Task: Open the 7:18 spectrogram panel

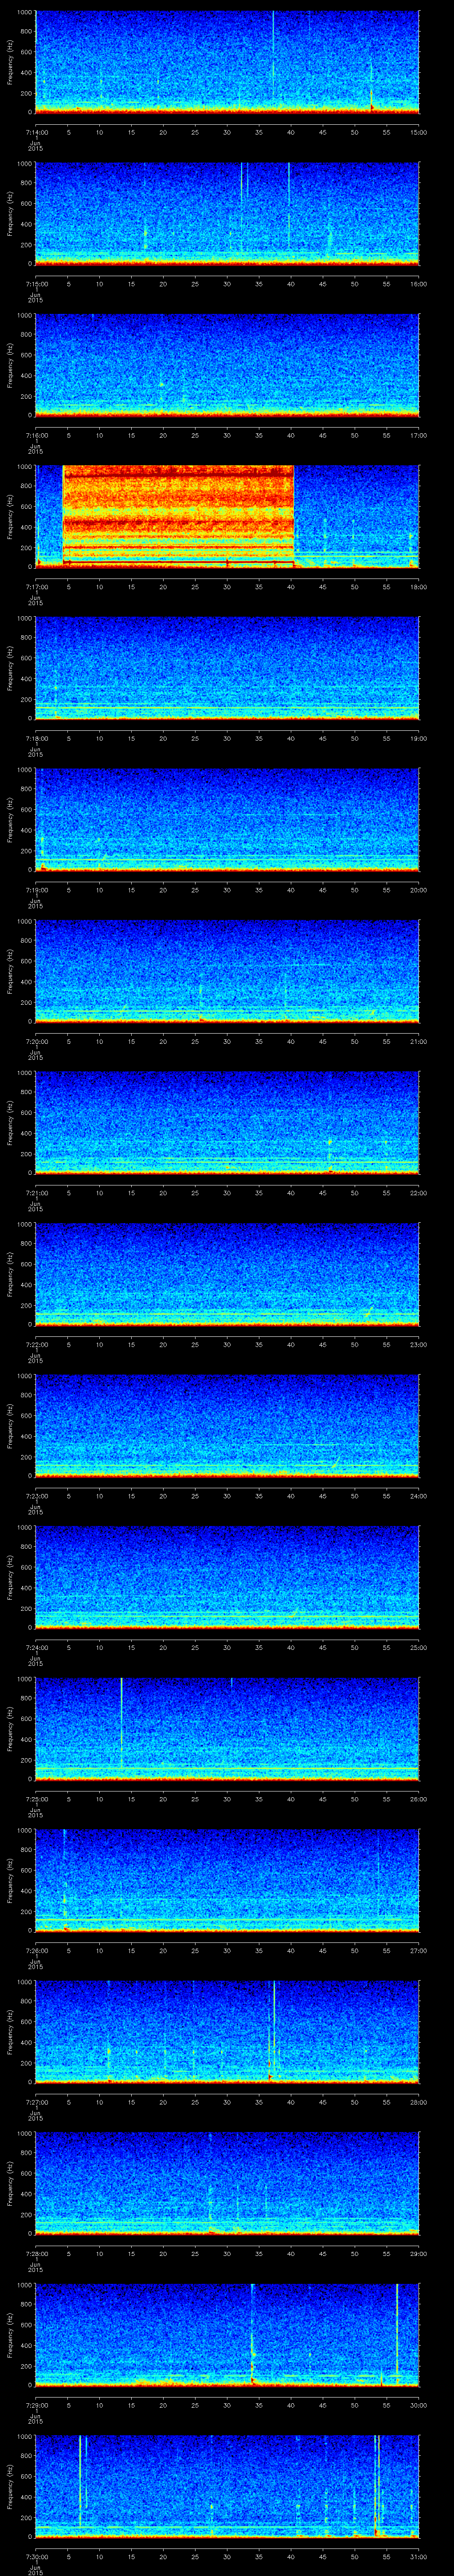Action: 227,668
